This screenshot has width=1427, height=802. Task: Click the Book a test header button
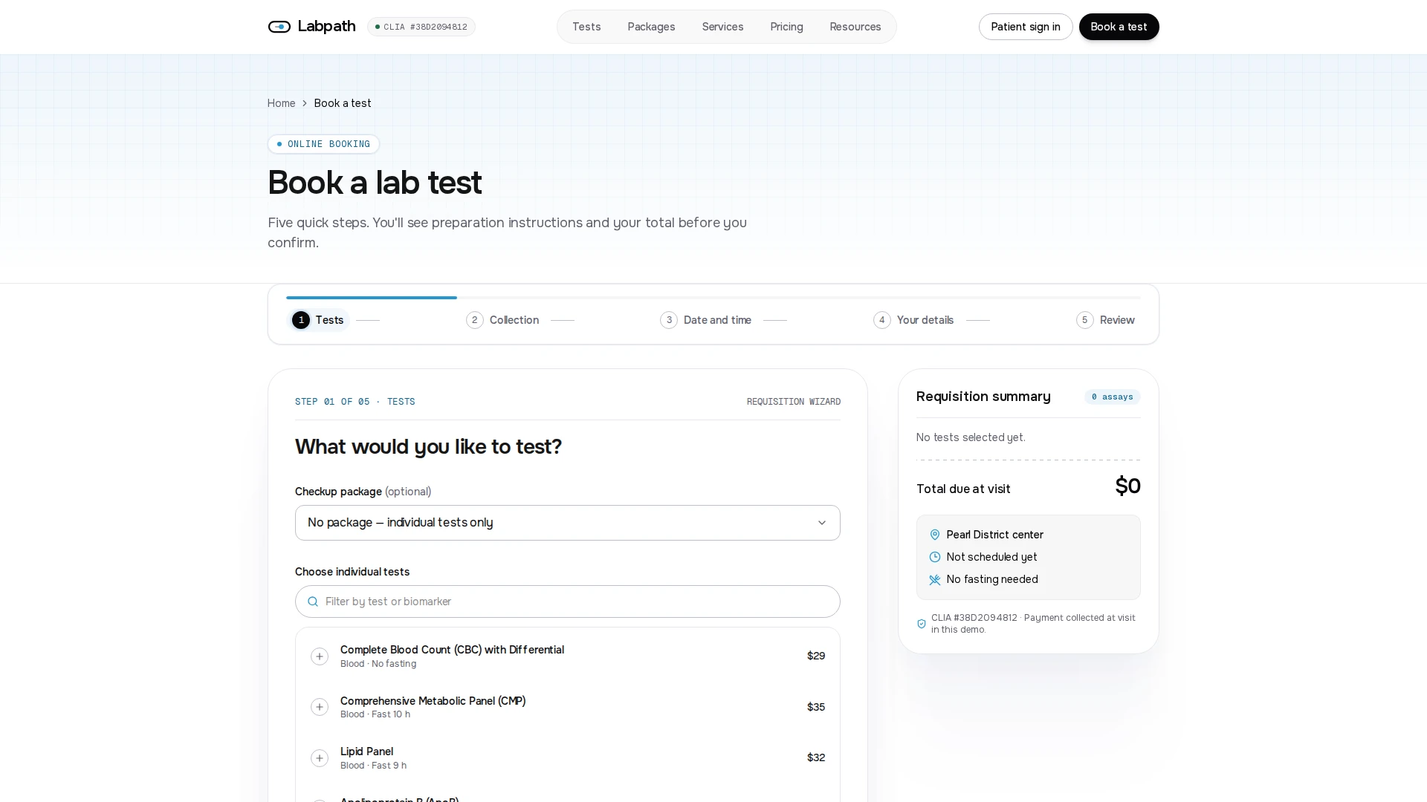point(1119,27)
